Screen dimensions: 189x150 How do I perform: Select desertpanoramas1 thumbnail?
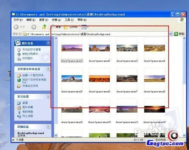(72, 48)
